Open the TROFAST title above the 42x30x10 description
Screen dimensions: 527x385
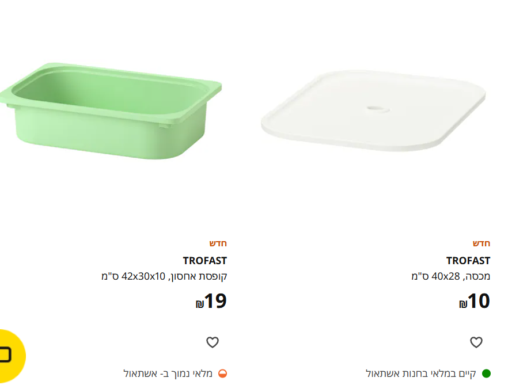[x=204, y=261]
